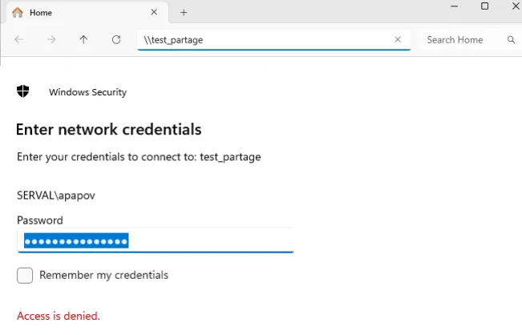
Task: Focus the Password field
Action: pyautogui.click(x=156, y=240)
